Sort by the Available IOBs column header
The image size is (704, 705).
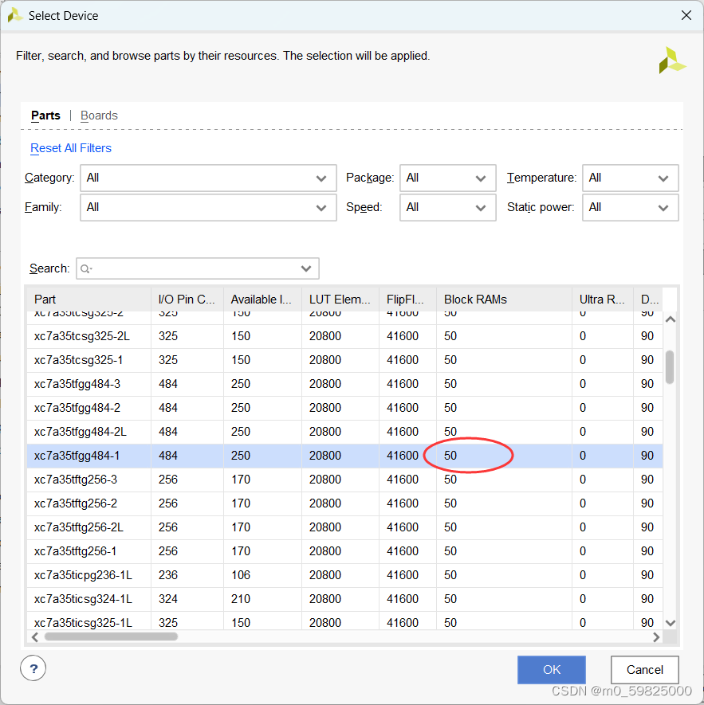point(262,300)
